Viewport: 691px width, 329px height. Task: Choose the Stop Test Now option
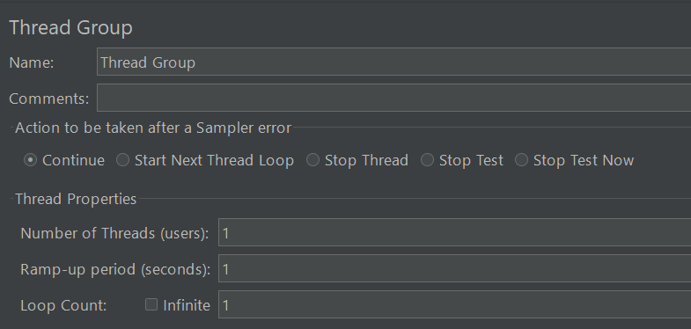click(x=521, y=160)
